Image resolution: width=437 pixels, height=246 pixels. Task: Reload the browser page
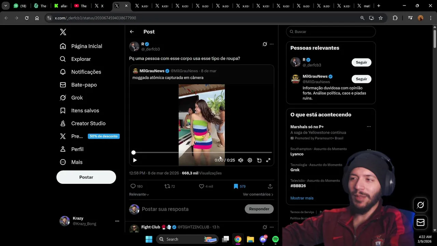tap(27, 18)
